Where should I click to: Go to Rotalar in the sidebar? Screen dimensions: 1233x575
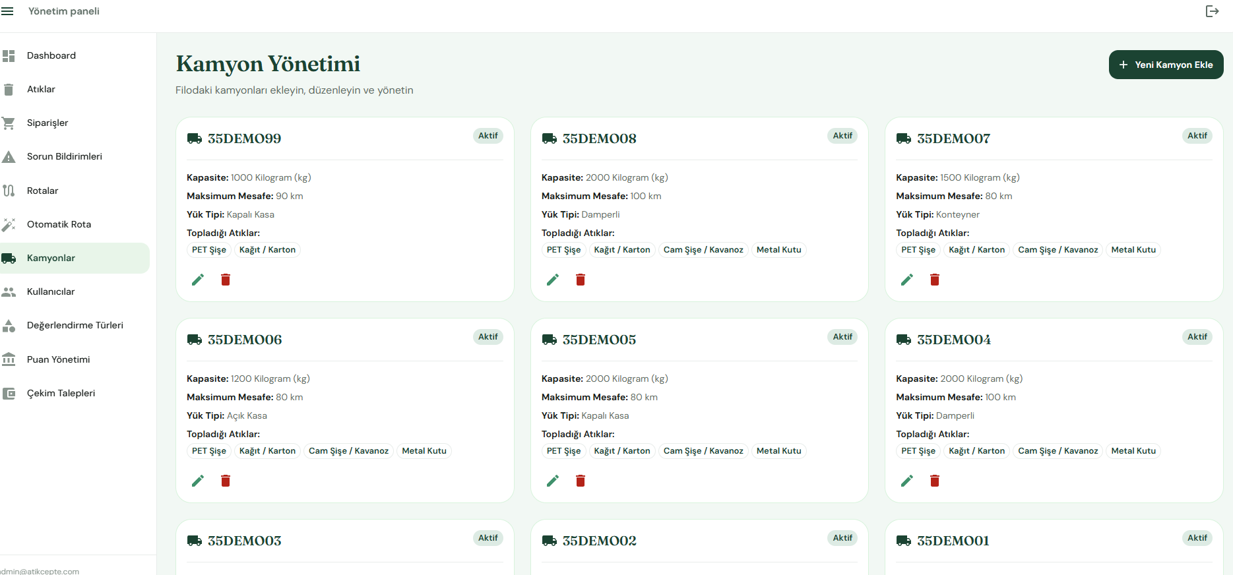point(75,191)
